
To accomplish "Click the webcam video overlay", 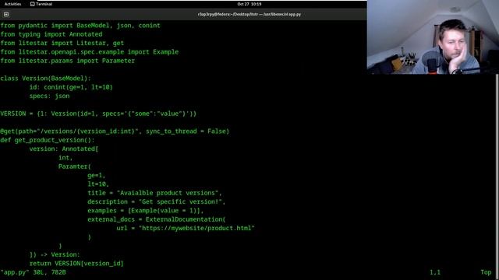I will click(433, 37).
